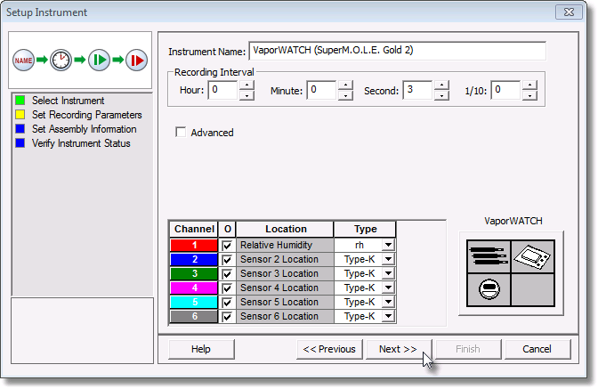Enable the Advanced checkbox

(181, 133)
